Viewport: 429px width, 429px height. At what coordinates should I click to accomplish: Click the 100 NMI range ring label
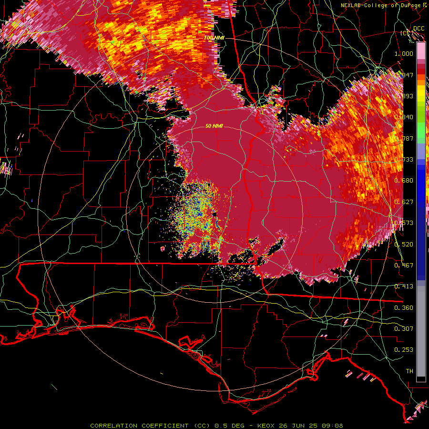click(x=214, y=38)
